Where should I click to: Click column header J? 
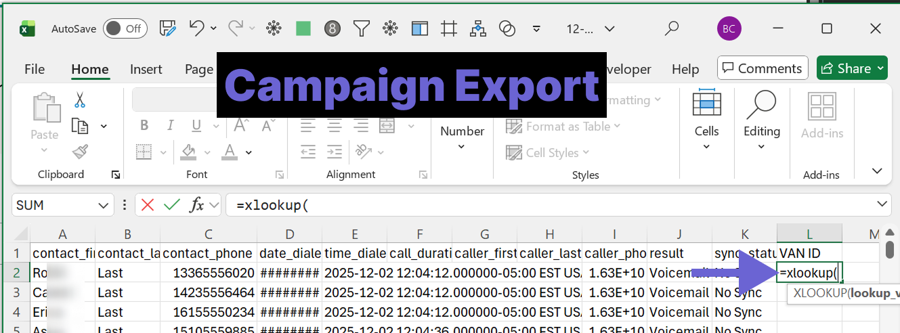click(679, 234)
